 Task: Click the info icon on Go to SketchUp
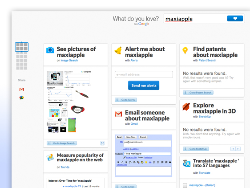[x=185, y=149]
